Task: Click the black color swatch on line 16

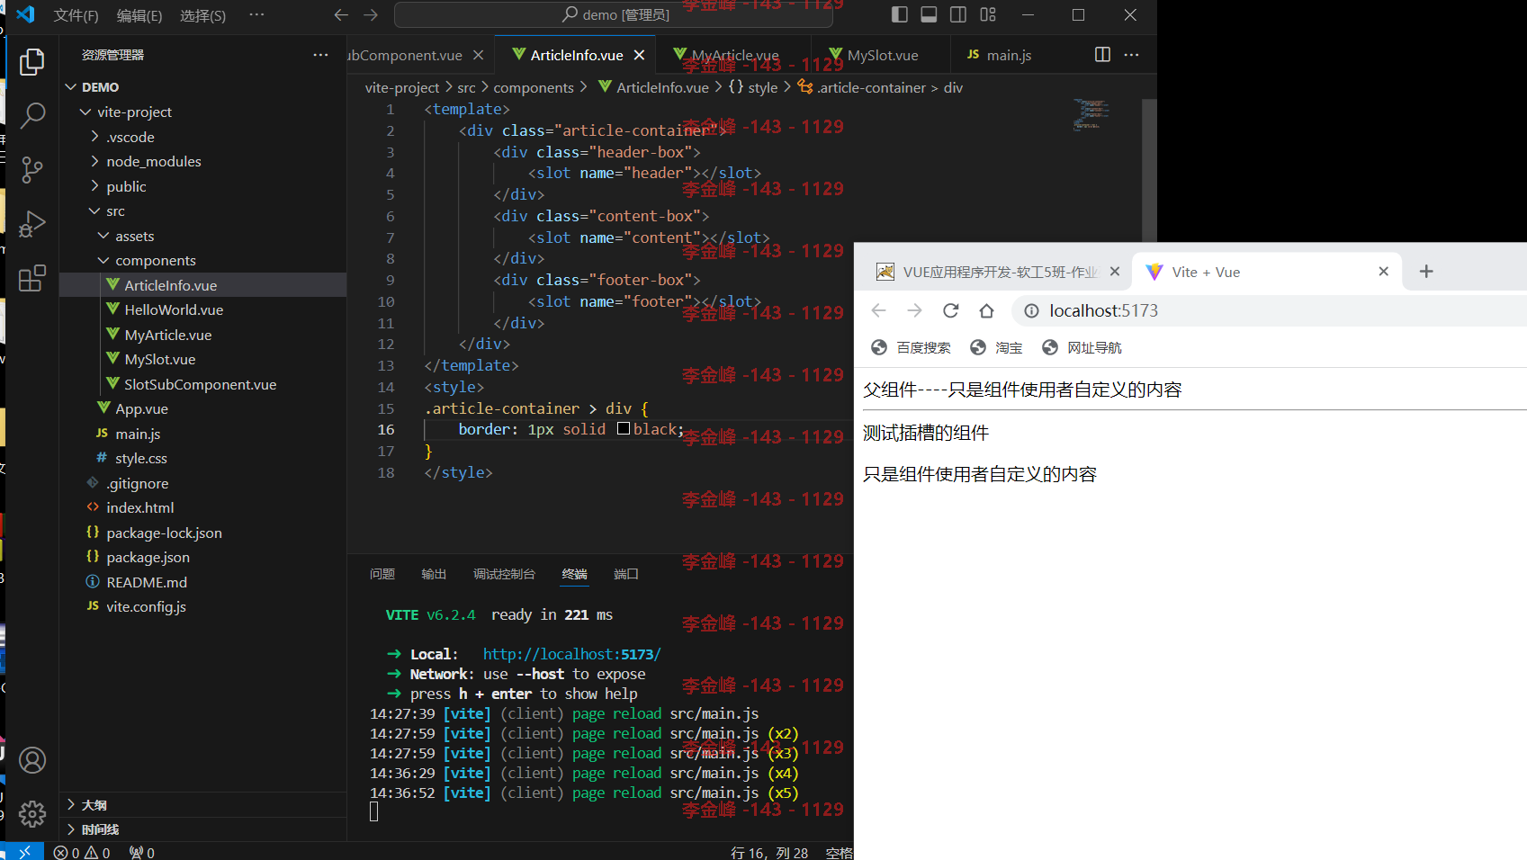Action: point(624,429)
